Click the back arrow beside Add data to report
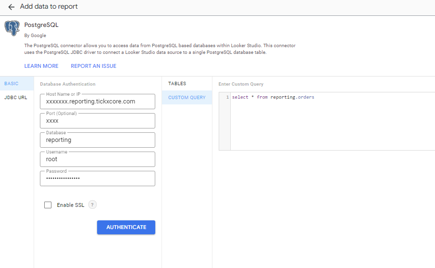The width and height of the screenshot is (435, 268). [x=12, y=7]
